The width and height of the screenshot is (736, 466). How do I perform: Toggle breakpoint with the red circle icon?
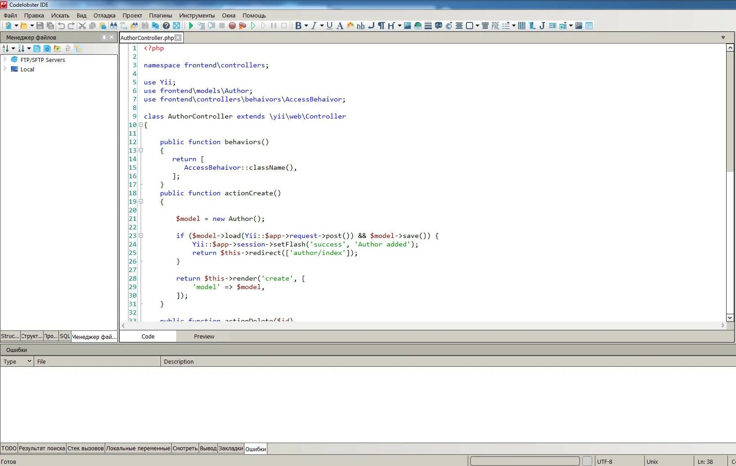coord(232,26)
